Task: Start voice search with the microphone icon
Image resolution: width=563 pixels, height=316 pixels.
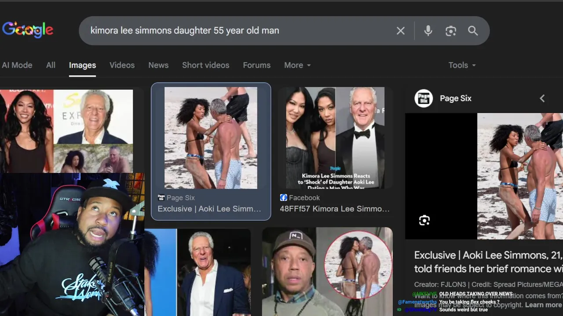Action: tap(428, 31)
